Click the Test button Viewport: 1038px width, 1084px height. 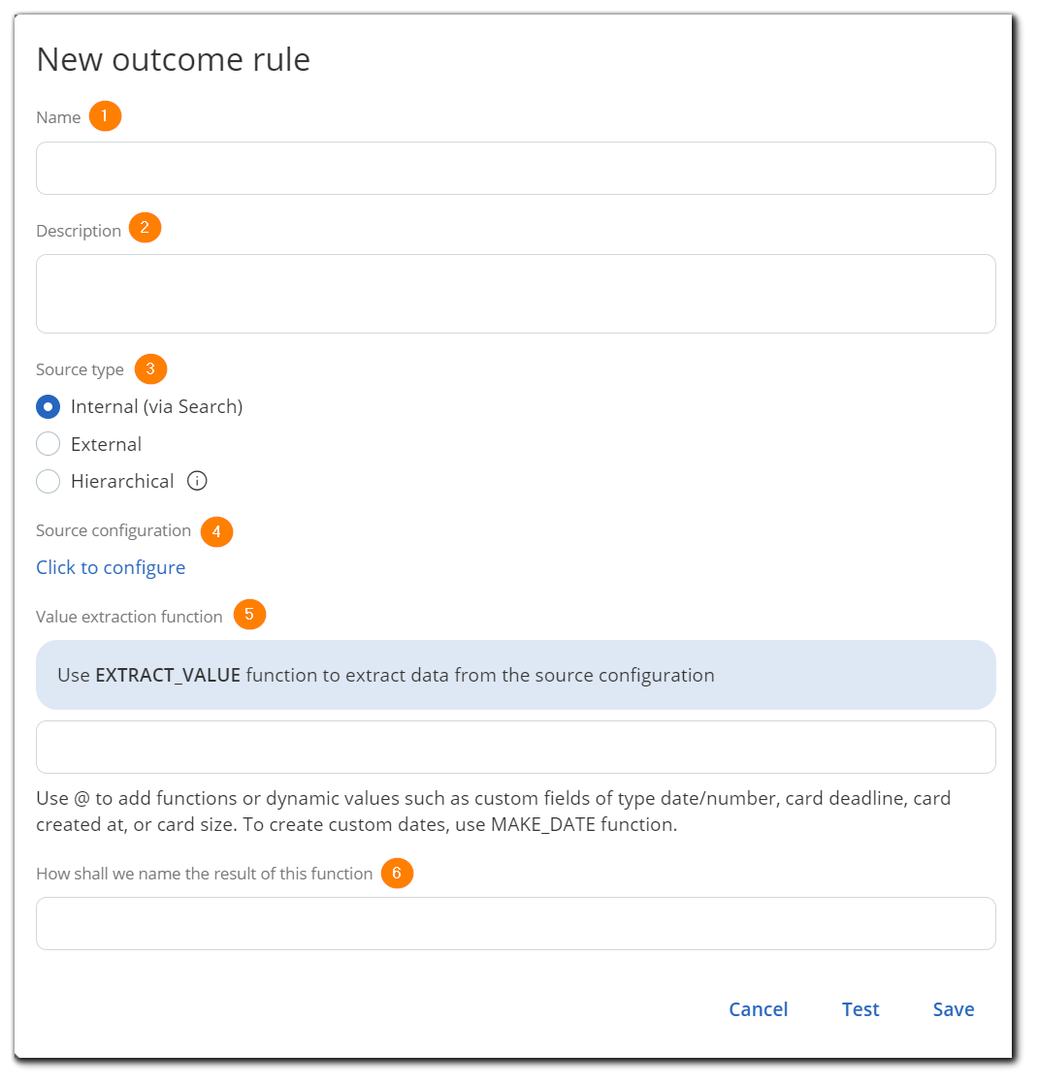coord(860,1008)
